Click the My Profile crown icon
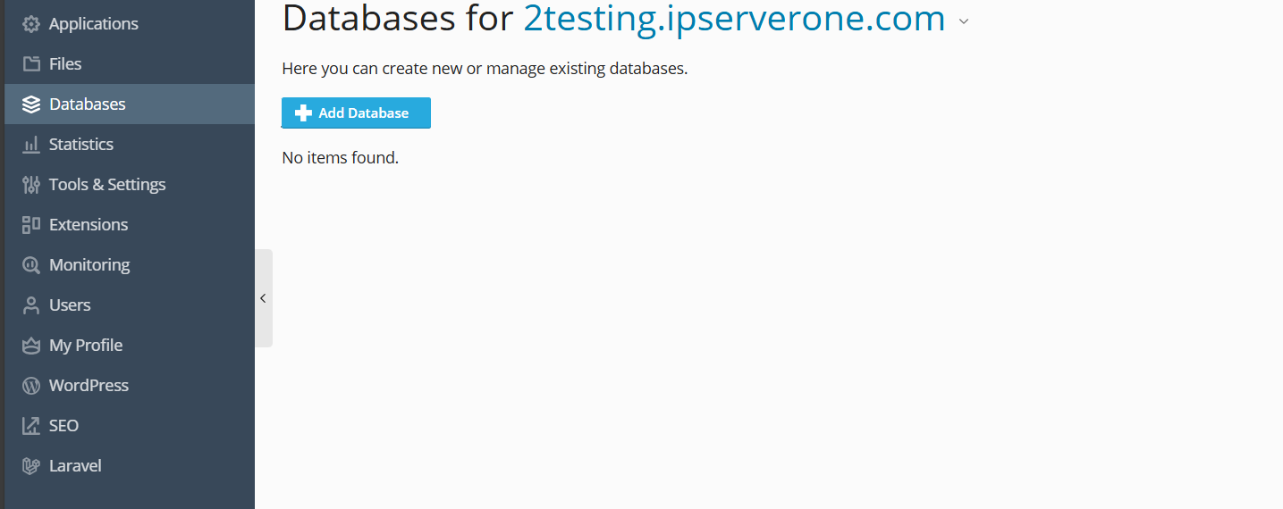 pyautogui.click(x=31, y=346)
